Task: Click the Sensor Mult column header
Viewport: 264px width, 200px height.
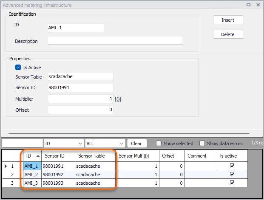Action: (x=137, y=156)
